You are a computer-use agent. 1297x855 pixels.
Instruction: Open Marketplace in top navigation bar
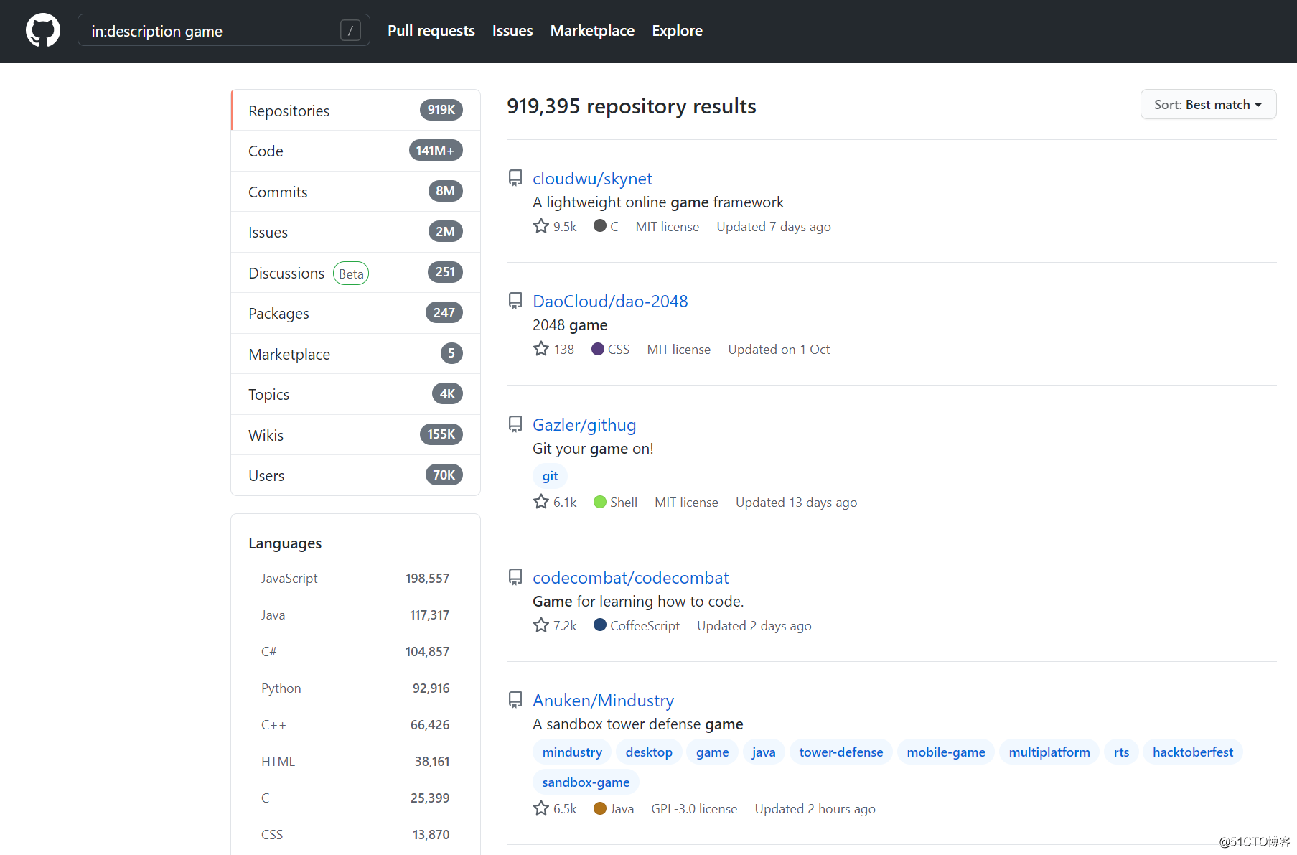click(592, 31)
